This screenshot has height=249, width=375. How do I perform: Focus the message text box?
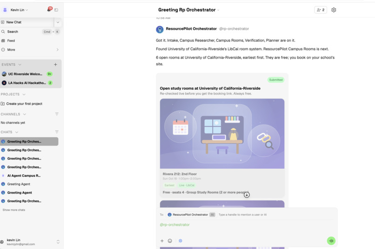tap(247, 225)
